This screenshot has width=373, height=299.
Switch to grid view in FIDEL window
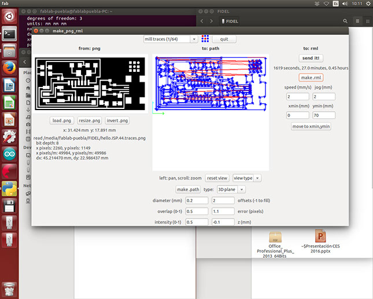(367, 21)
